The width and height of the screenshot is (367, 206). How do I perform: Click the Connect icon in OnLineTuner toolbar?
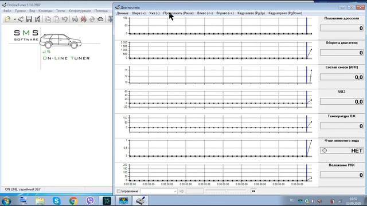click(75, 19)
